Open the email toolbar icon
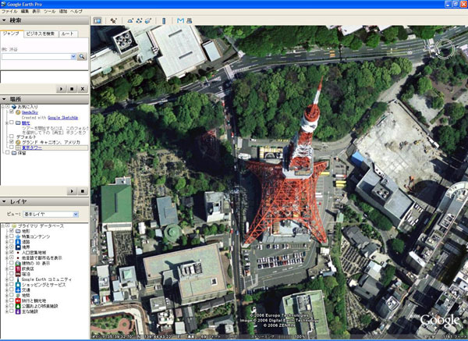Screen dimensions: 468x341 [180, 20]
